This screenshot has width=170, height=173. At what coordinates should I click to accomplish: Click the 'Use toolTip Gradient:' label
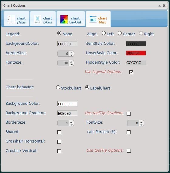click(x=104, y=113)
